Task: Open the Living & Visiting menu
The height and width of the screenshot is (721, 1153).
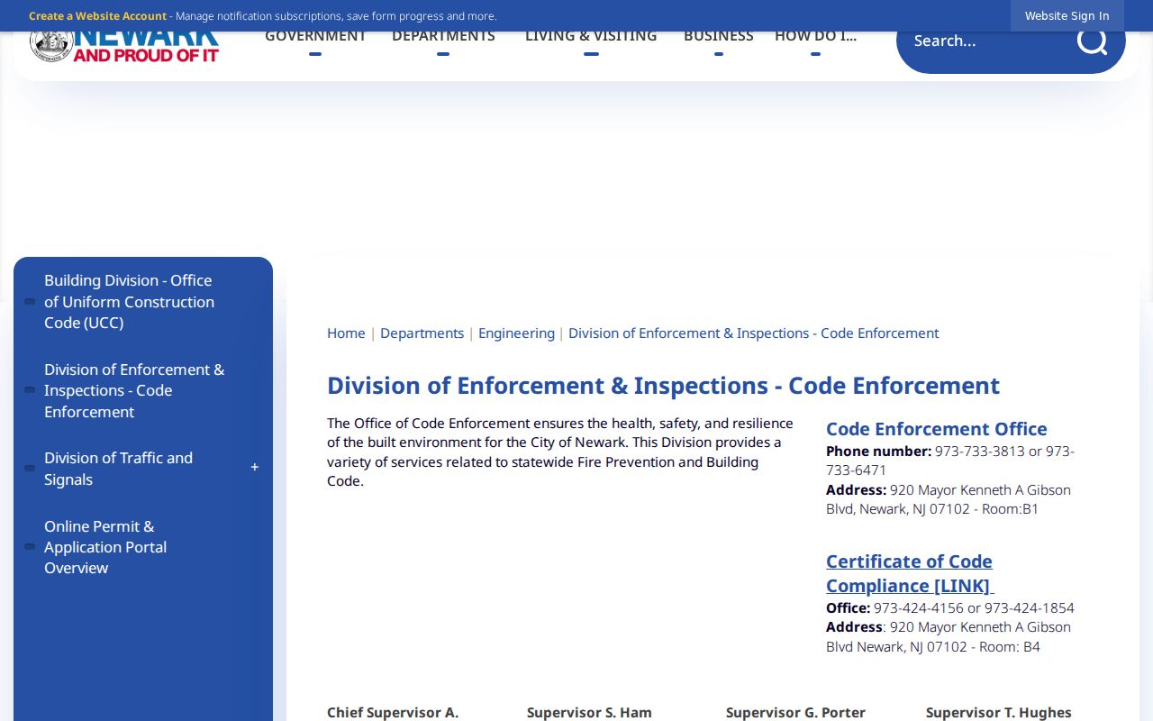Action: tap(591, 38)
